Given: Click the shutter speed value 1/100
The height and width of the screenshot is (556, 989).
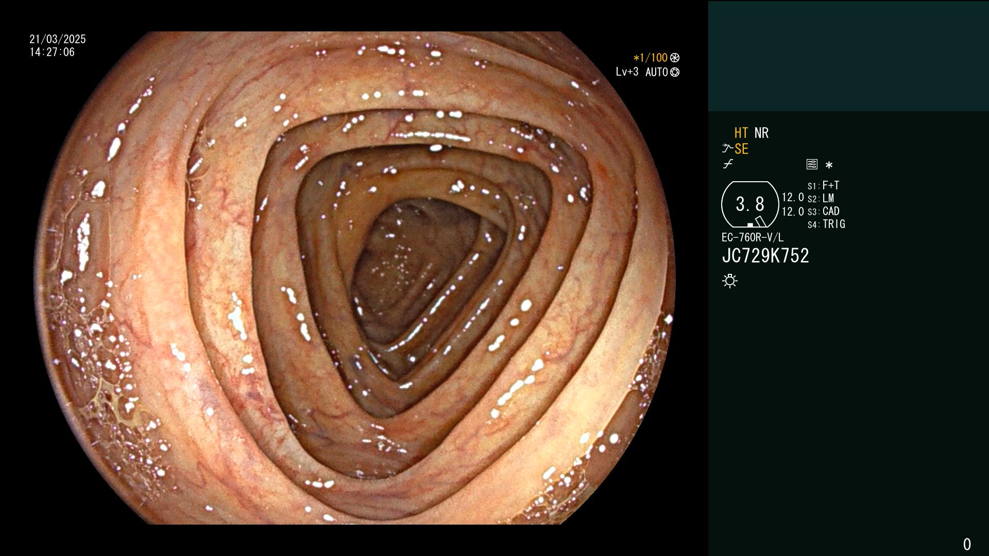Looking at the screenshot, I should 654,58.
